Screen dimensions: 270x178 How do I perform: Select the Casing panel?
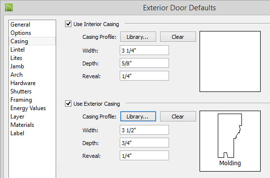(x=32, y=41)
